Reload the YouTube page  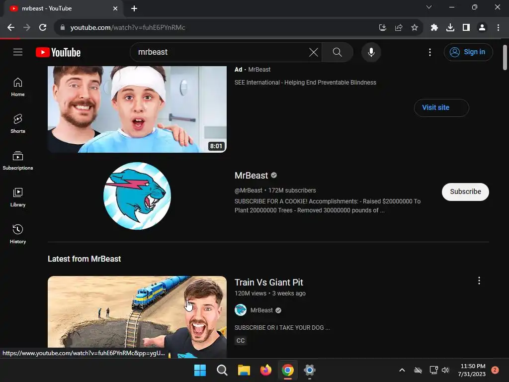43,28
